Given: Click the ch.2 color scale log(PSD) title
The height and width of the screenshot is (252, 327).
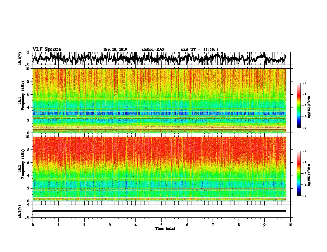Looking at the screenshot, I should 309,175.
